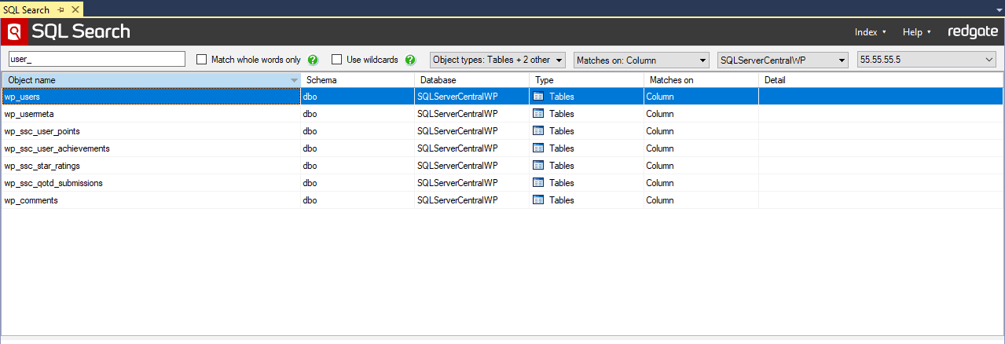
Task: Sort by Schema column header
Action: pyautogui.click(x=358, y=80)
